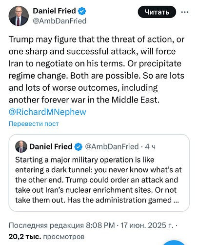Click the Daniel Fried name in header
Viewport: 198px width, 245px height.
[54, 11]
